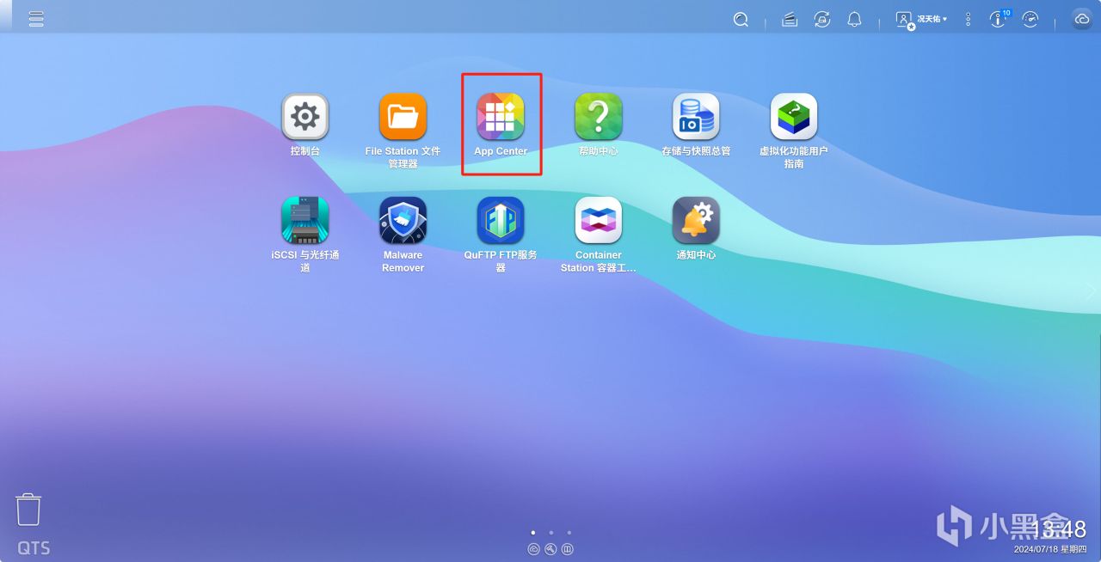The width and height of the screenshot is (1101, 562).
Task: Expand the 况天佑 user account dropdown
Action: tap(921, 19)
